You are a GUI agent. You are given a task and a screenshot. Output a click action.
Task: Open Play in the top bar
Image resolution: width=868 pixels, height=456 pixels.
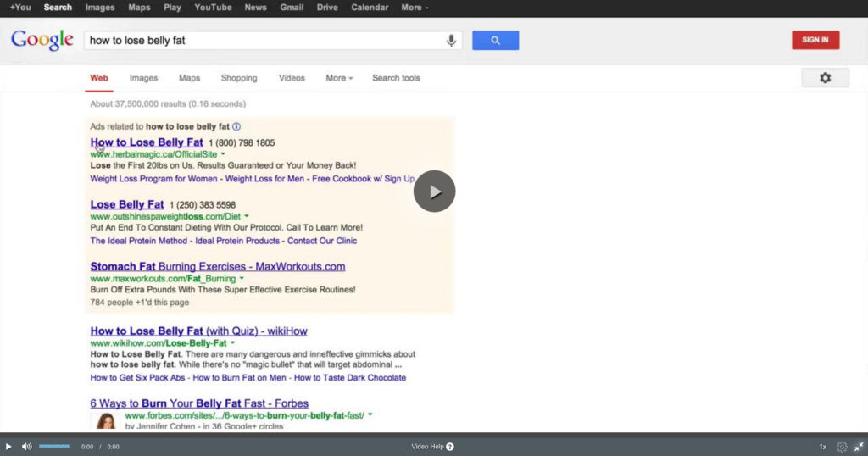172,8
